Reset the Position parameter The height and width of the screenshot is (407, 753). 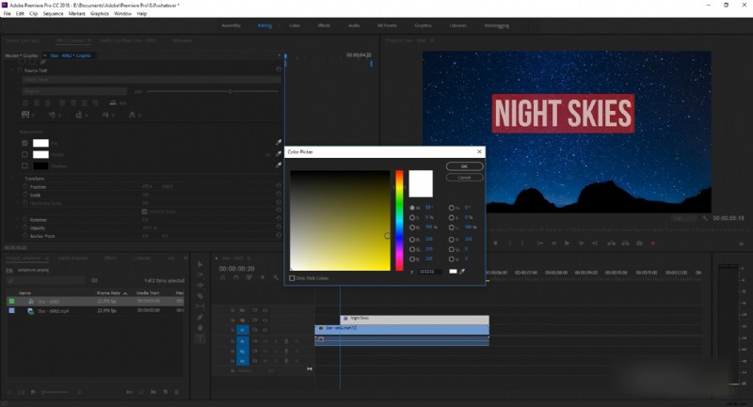coord(279,186)
